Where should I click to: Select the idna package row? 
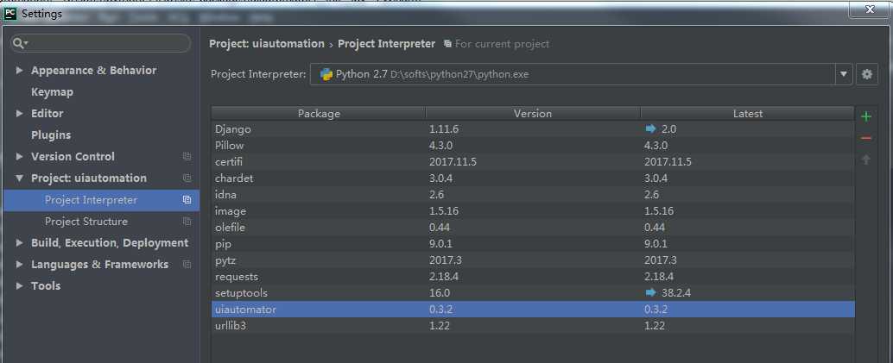tap(533, 195)
